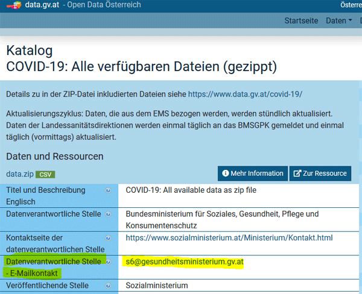Viewport: 362px width, 294px height.
Task: Click the 'Aktualisierungszyklus' paragraph text
Action: [x=175, y=125]
